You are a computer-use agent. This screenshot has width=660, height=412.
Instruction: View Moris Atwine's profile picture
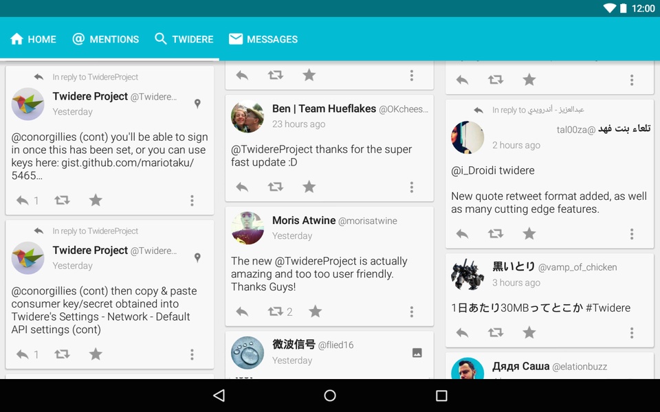[x=247, y=228]
